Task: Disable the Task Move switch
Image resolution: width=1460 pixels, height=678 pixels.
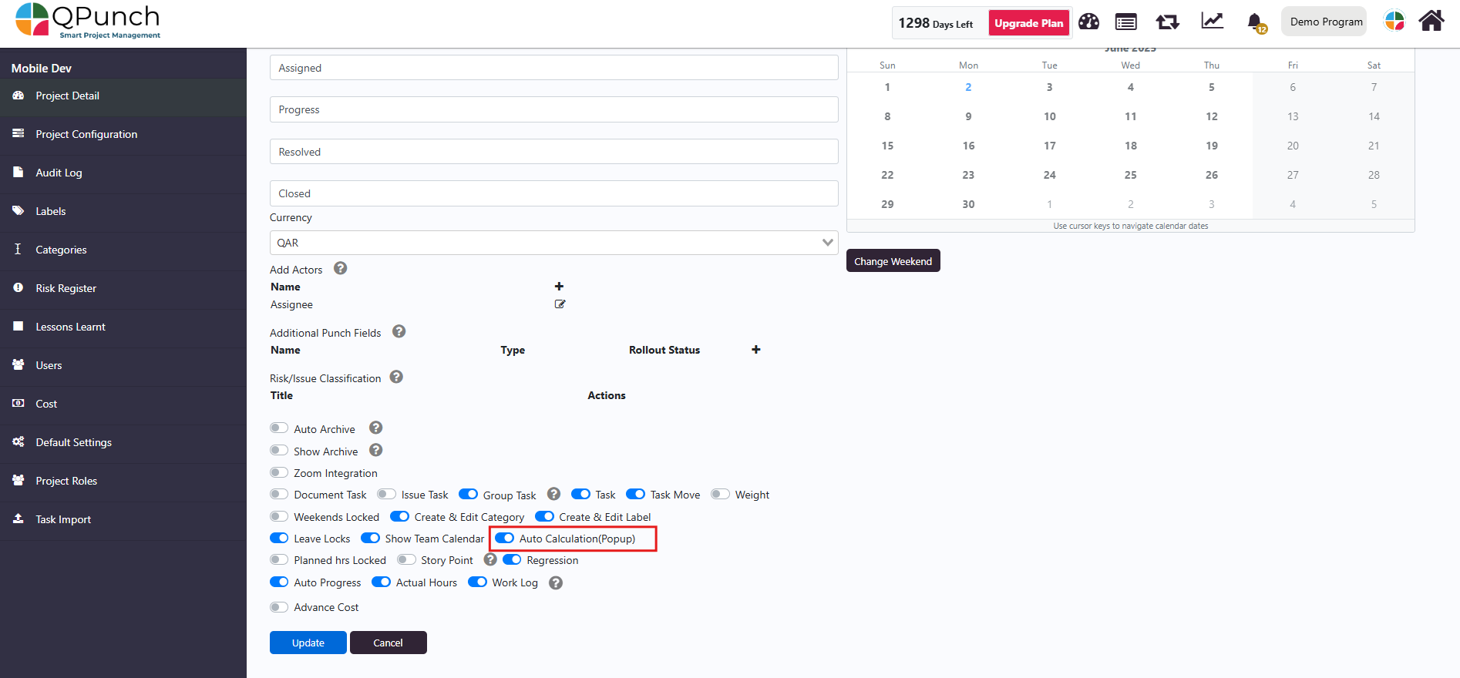Action: coord(635,494)
